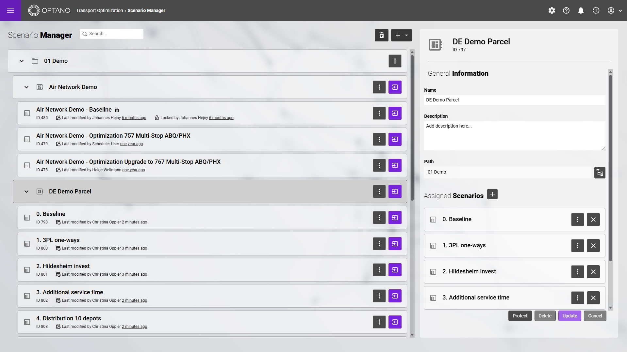627x352 pixels.
Task: Open the notifications bell
Action: point(581,10)
